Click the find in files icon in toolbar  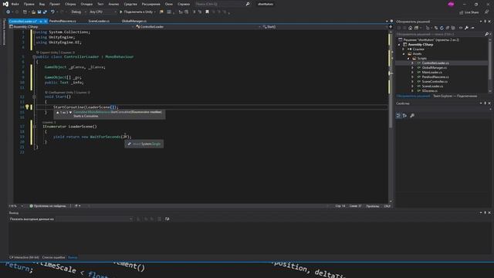click(161, 12)
